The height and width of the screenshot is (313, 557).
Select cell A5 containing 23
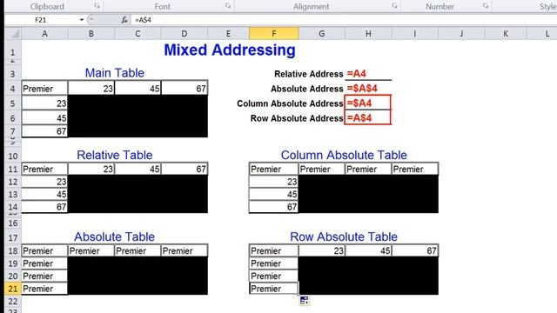[x=44, y=103]
